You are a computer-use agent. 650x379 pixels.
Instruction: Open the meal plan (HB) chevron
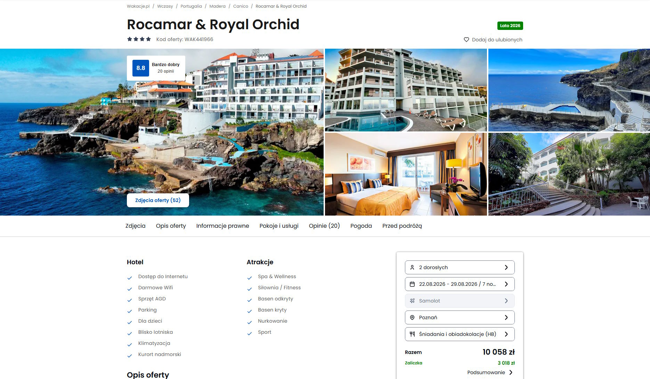pyautogui.click(x=506, y=334)
